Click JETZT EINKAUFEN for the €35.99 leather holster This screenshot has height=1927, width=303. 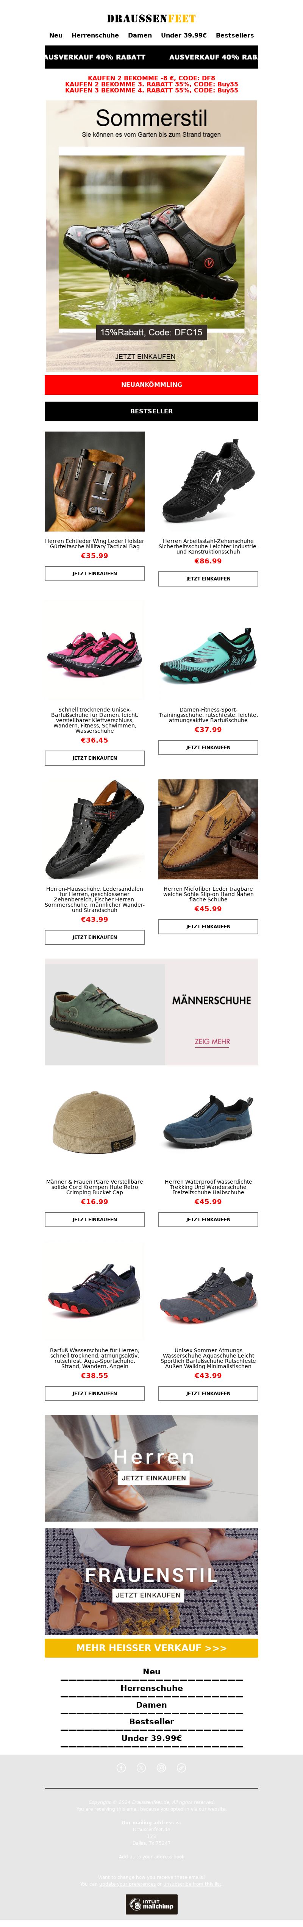pyautogui.click(x=94, y=573)
